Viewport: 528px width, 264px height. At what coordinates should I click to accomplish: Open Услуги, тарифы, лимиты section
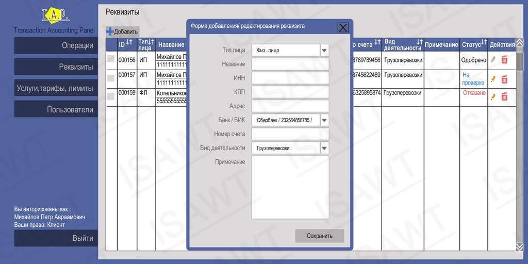56,88
